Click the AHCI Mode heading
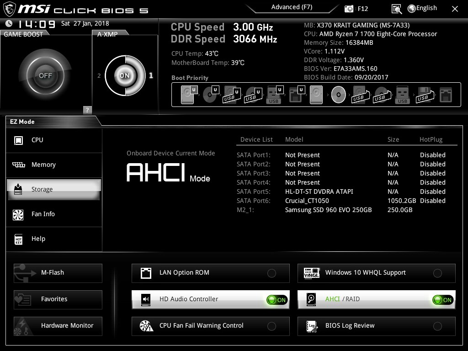 [x=168, y=173]
